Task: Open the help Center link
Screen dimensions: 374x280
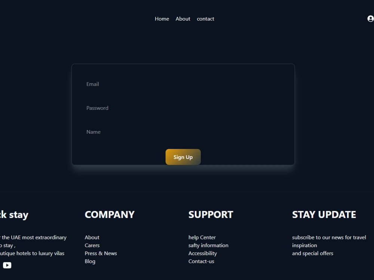Action: [202, 237]
